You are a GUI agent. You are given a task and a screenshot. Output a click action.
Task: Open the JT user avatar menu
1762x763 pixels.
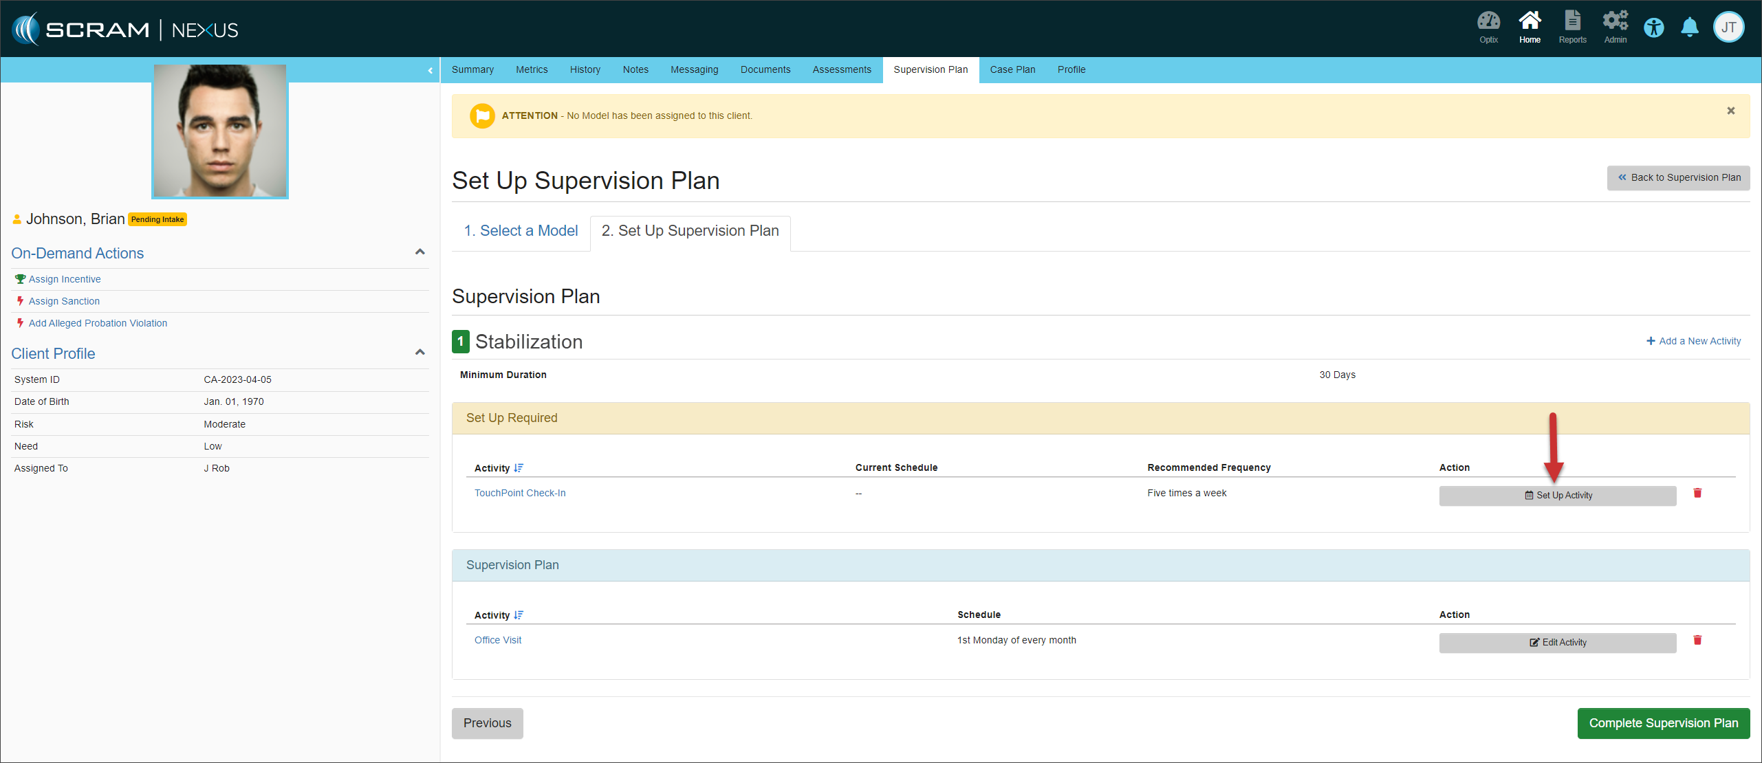tap(1728, 28)
